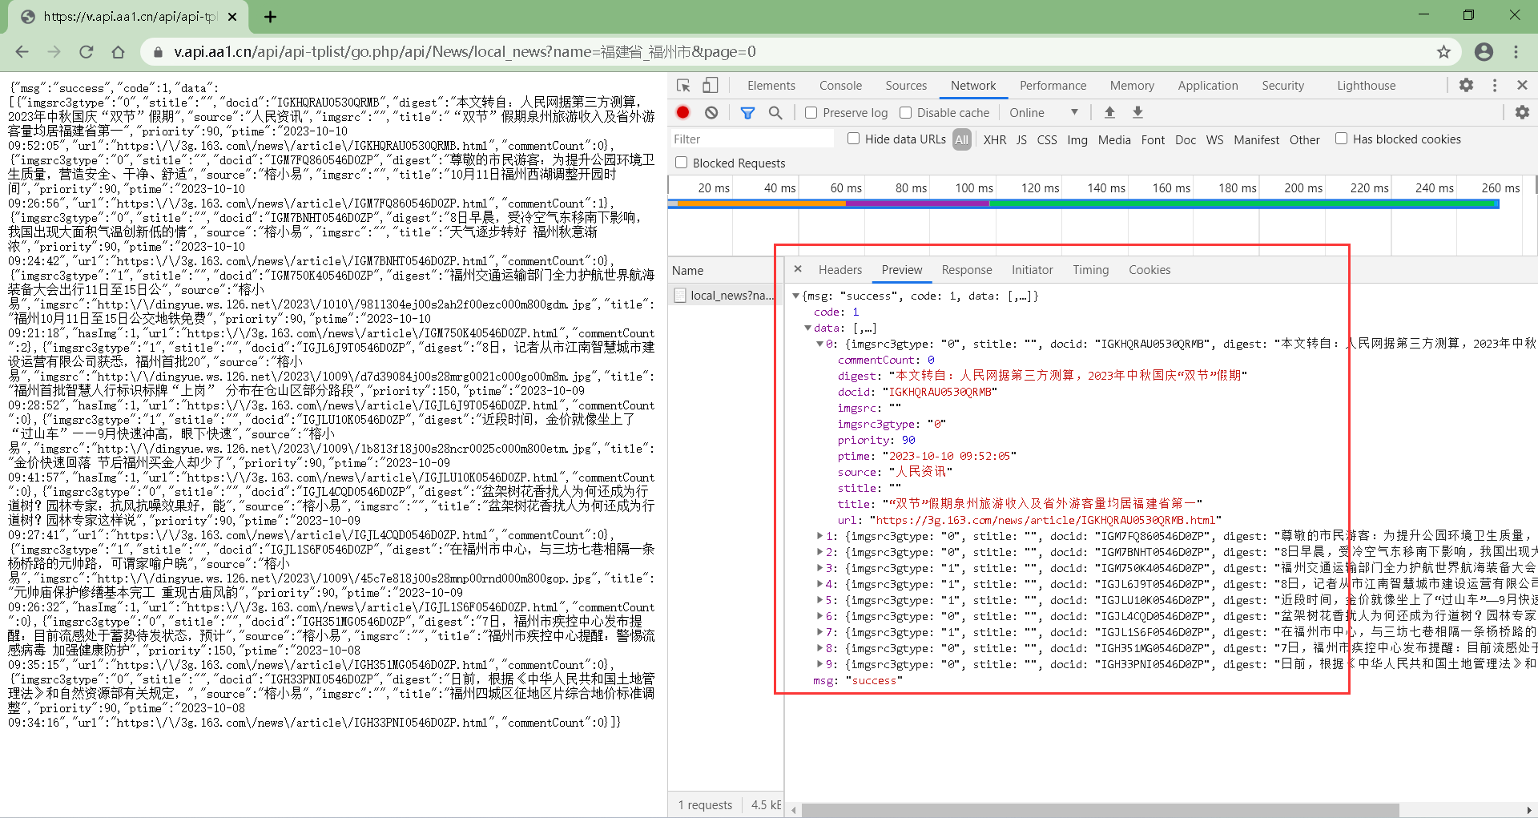This screenshot has height=818, width=1538.
Task: Open DevTools settings gear
Action: click(1466, 86)
